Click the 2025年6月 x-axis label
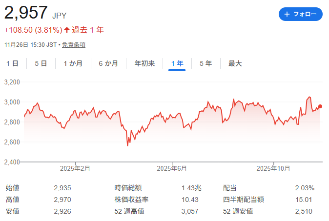Image resolution: width=329 pixels, height=221 pixels. [x=172, y=168]
